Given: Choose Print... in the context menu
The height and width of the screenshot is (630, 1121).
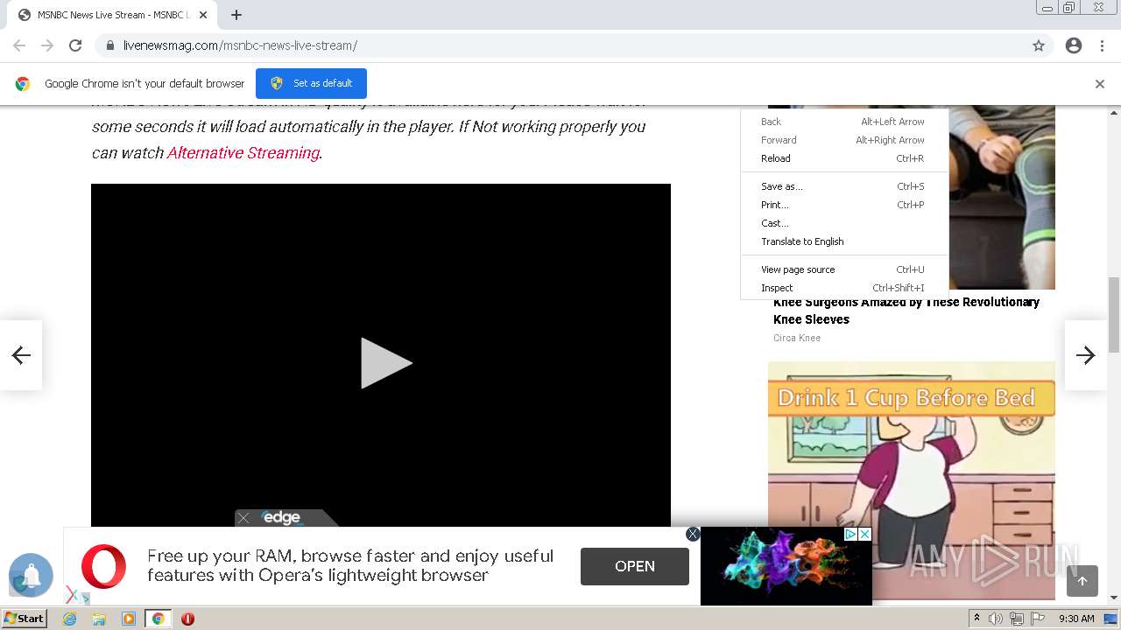Looking at the screenshot, I should coord(844,205).
